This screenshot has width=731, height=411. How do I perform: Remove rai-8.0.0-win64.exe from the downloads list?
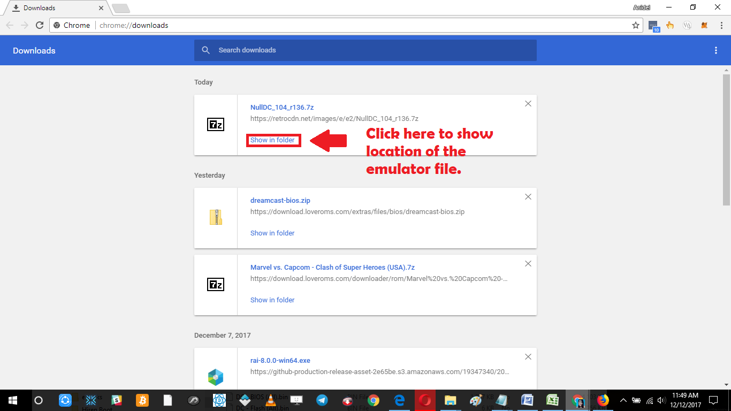[x=528, y=357]
